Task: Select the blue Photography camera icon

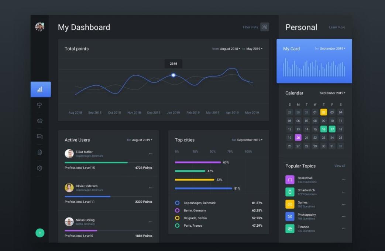Action: click(x=290, y=216)
